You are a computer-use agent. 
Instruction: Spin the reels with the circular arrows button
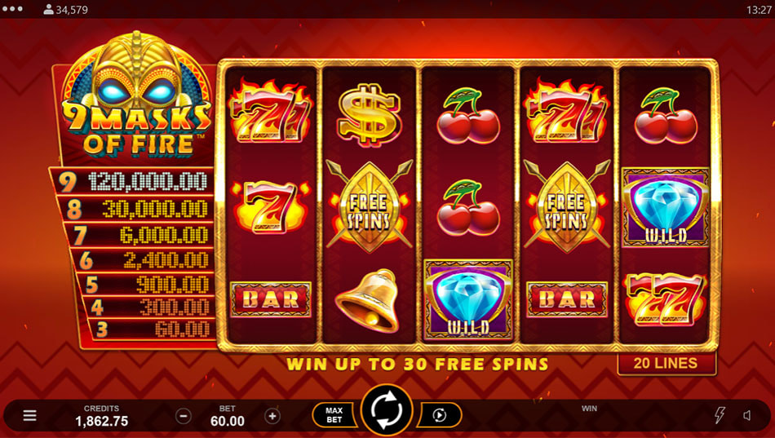387,409
